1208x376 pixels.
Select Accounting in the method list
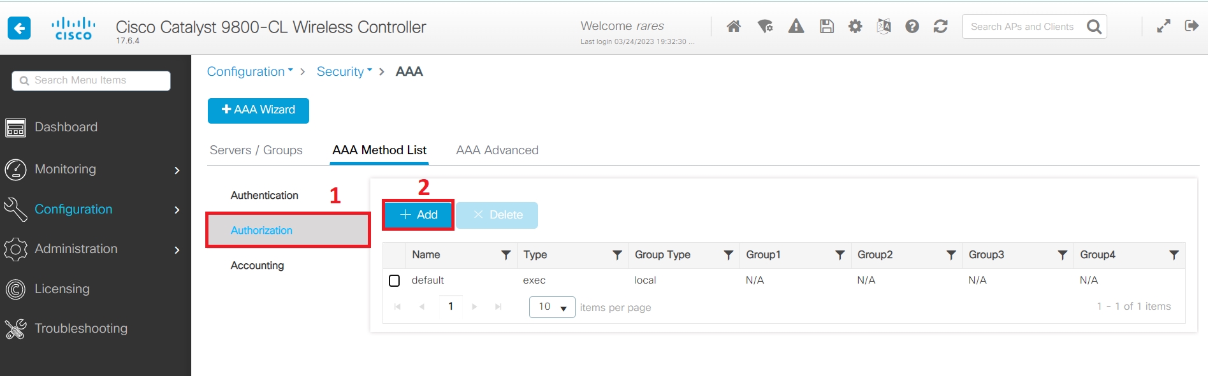point(258,265)
